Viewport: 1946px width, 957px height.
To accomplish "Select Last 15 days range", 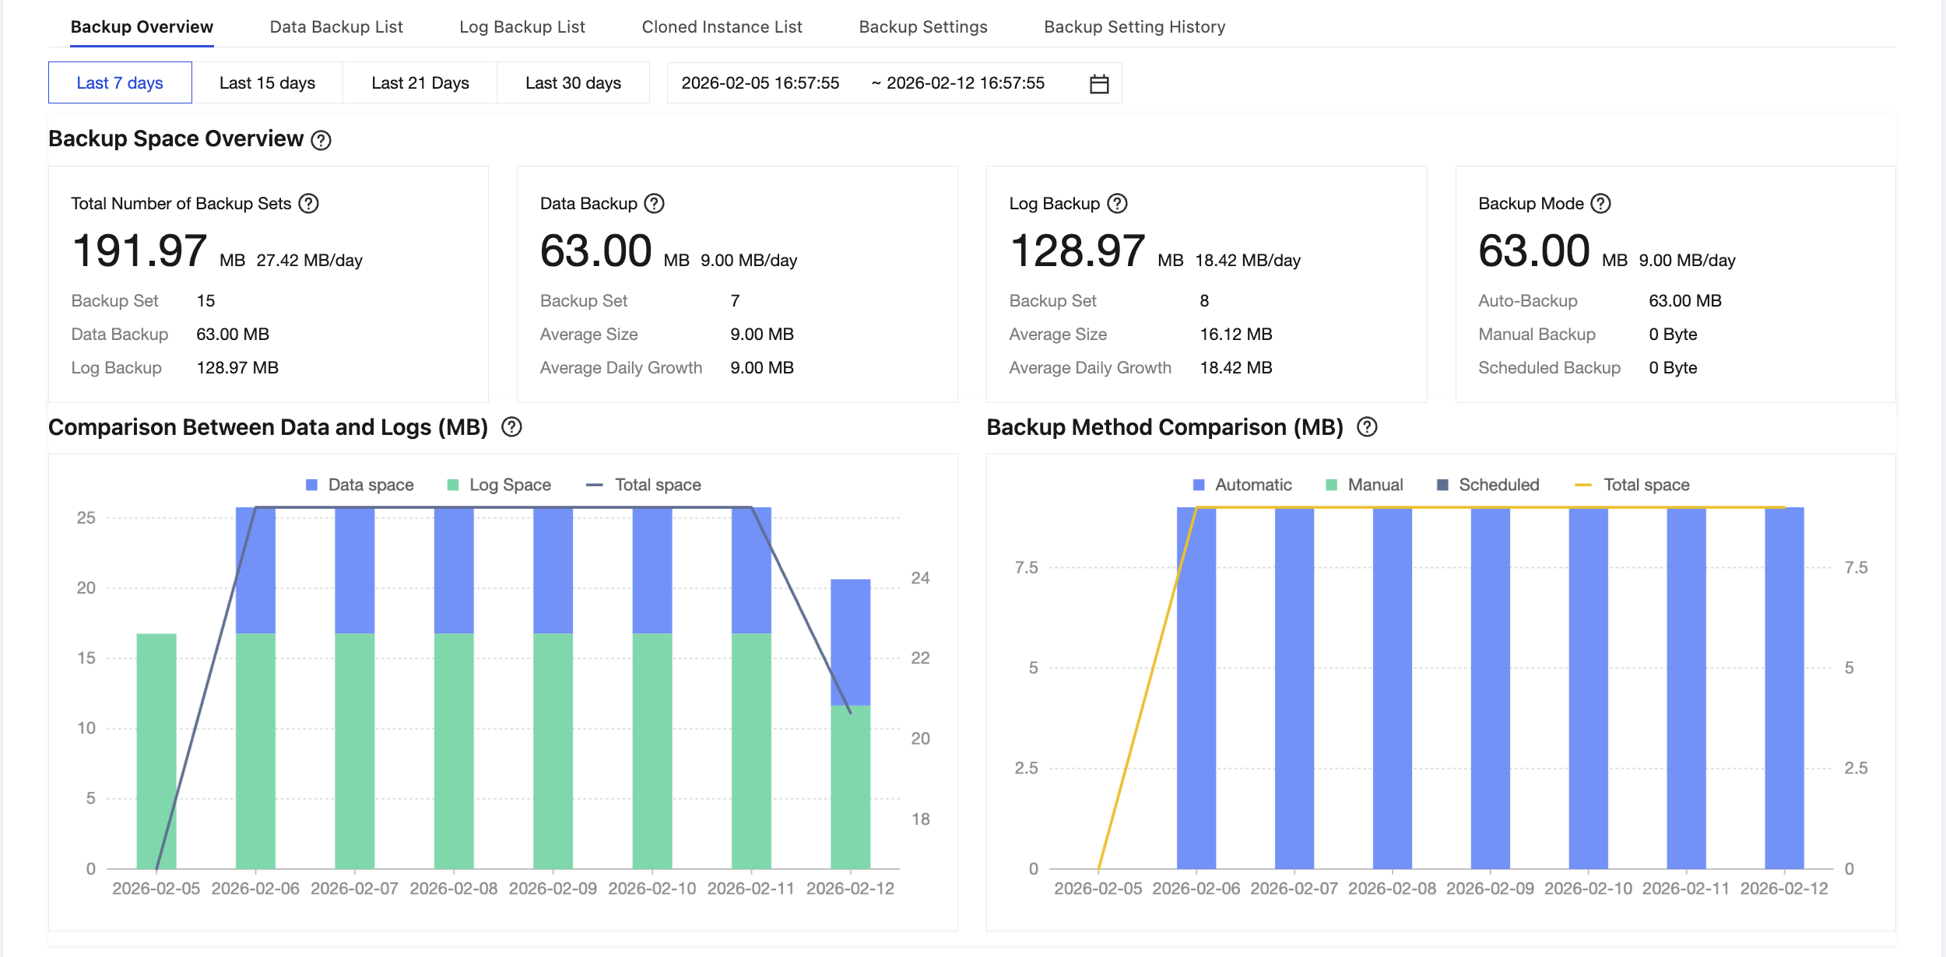I will pos(267,83).
